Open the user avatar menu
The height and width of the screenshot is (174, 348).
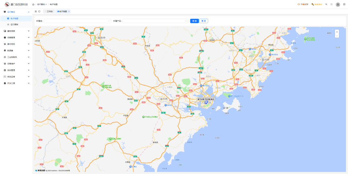coord(338,5)
